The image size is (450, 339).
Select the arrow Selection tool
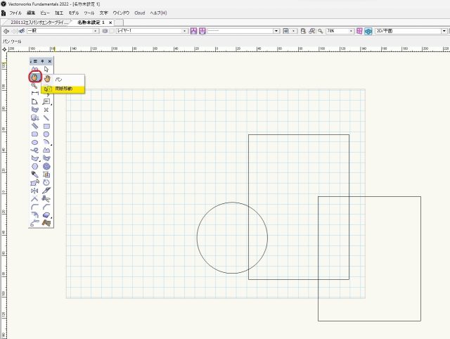46,69
